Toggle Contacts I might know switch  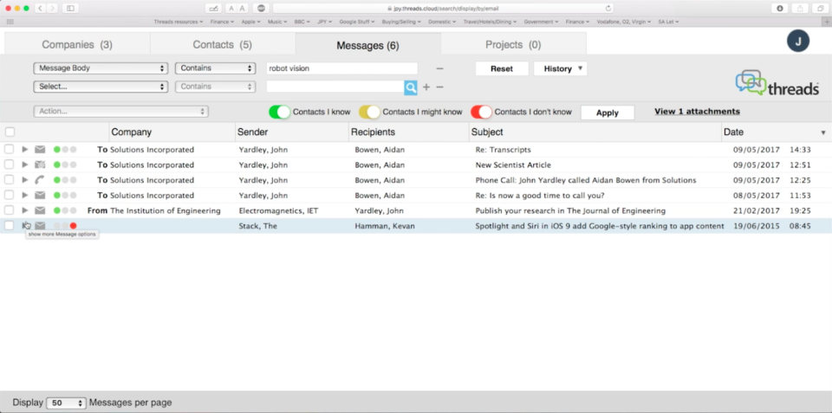tap(369, 112)
